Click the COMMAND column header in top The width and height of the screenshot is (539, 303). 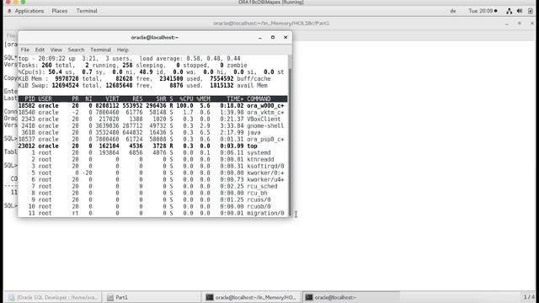259,99
